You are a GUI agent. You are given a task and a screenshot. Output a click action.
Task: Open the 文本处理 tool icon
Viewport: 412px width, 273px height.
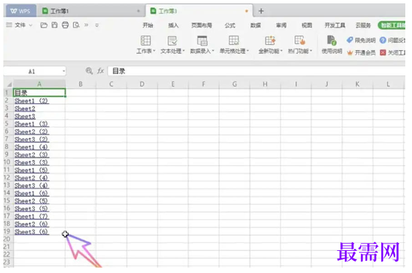(172, 41)
